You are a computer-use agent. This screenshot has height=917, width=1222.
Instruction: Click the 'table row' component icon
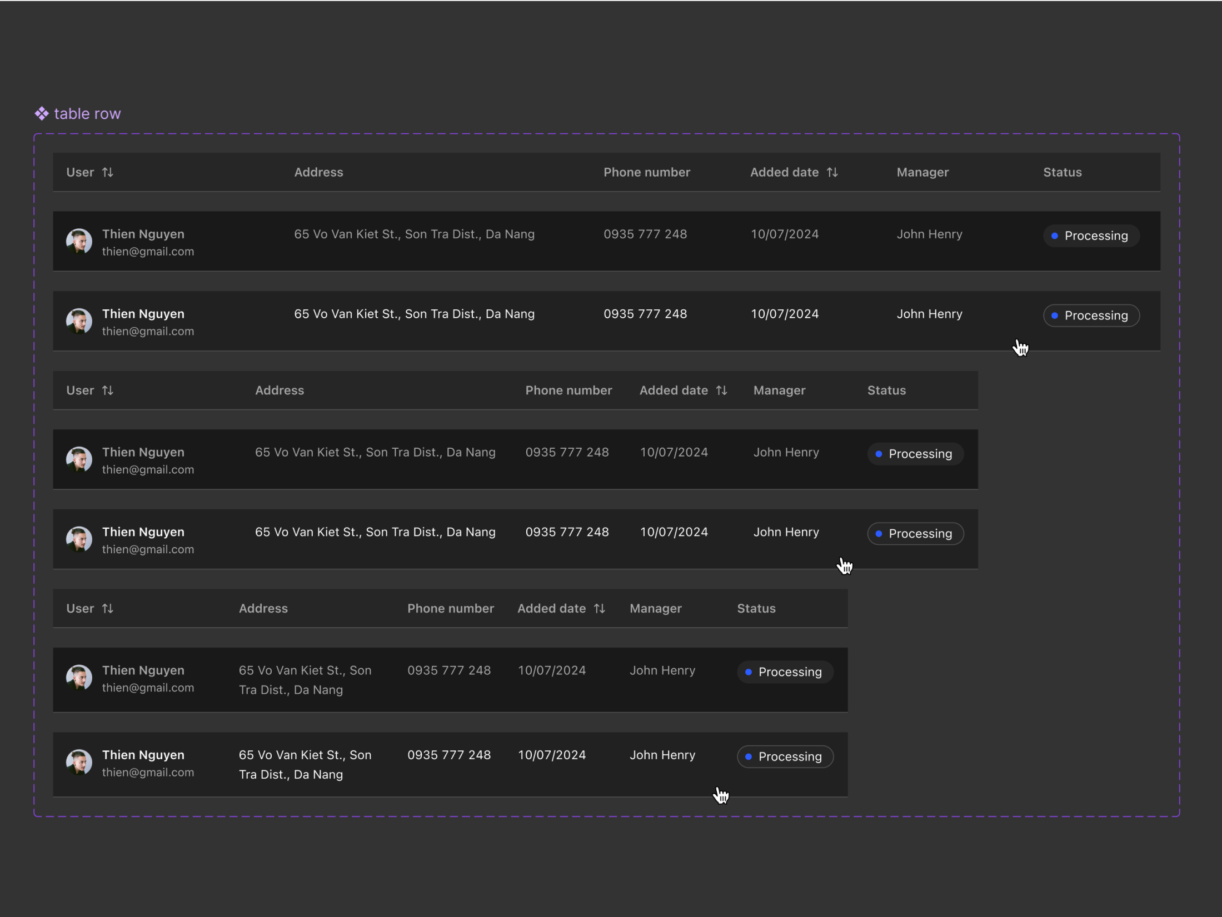click(42, 114)
